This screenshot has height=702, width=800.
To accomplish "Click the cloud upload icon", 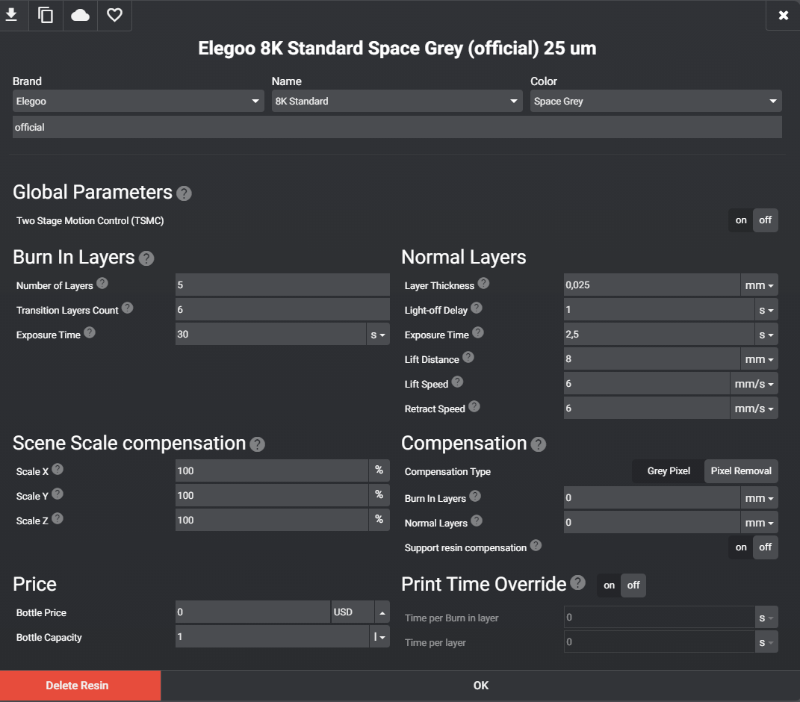I will coord(80,16).
